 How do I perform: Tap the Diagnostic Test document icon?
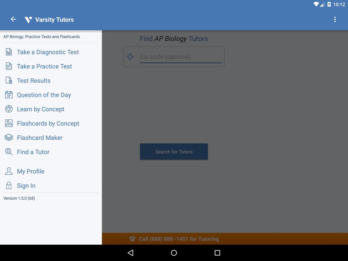click(x=9, y=52)
